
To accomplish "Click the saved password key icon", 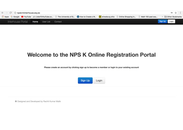I will (x=172, y=13).
